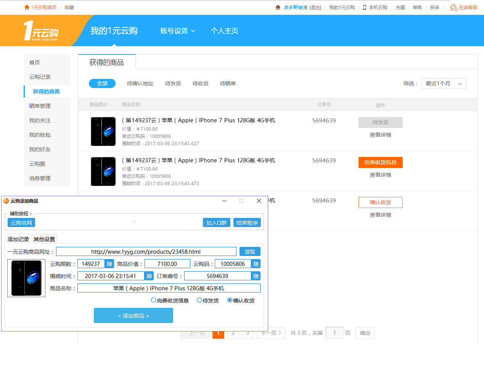Open the 最近1个月 filter dropdown
Viewport: 484px width, 368px height.
pos(444,83)
